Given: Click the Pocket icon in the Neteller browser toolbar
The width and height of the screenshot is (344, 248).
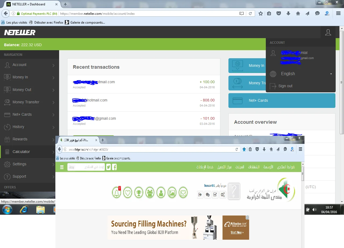Looking at the screenshot, I should (279, 13).
